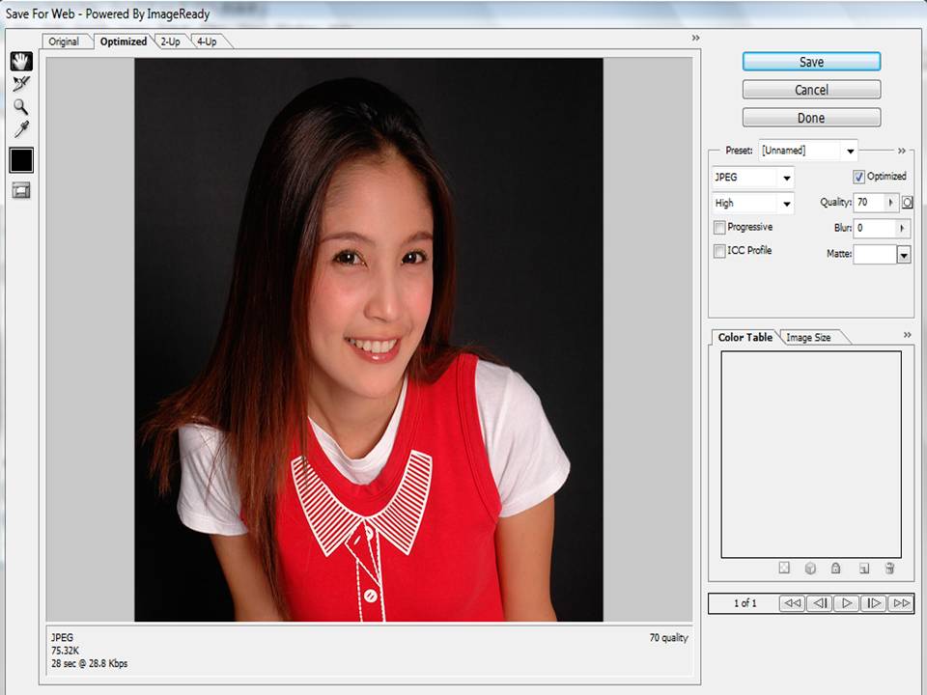The height and width of the screenshot is (695, 927).
Task: Click the Done button
Action: point(811,118)
